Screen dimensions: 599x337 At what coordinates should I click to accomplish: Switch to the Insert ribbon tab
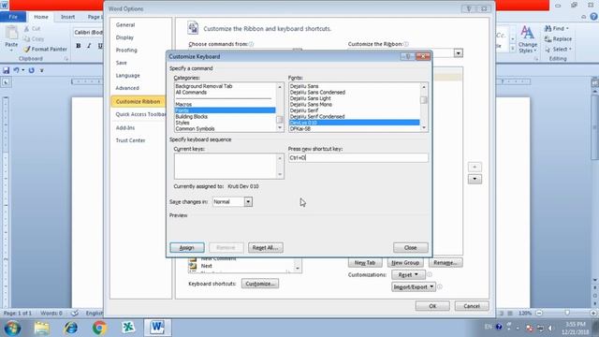67,17
